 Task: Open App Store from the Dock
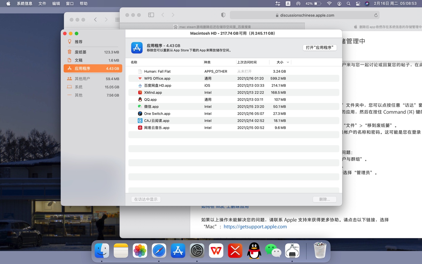pos(178,251)
